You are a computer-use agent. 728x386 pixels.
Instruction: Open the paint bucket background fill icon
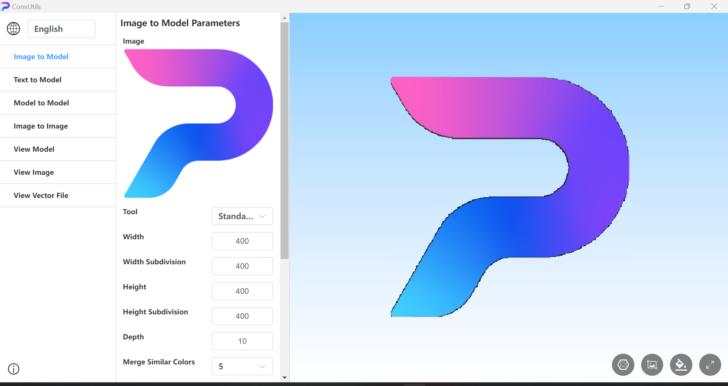point(681,365)
